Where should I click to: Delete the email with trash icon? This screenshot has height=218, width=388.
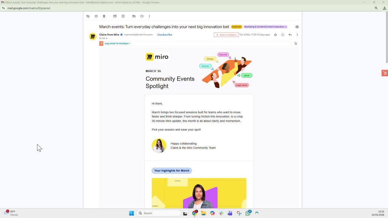pyautogui.click(x=104, y=16)
